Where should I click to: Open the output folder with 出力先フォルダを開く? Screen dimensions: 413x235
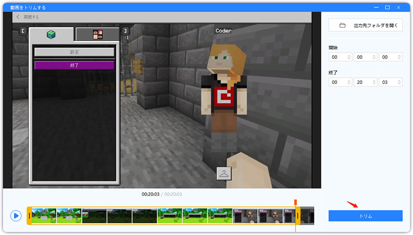365,25
